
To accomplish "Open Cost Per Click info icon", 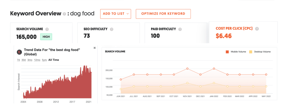I will click(257, 29).
